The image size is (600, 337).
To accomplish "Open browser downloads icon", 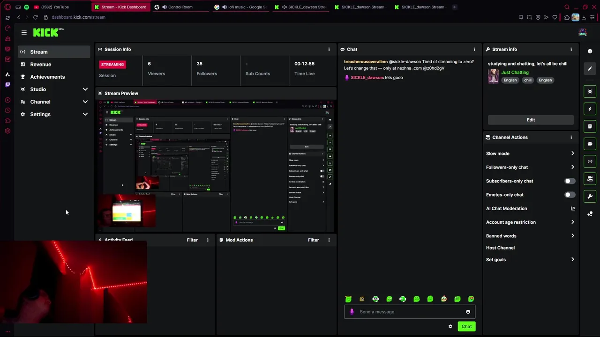I will (584, 17).
